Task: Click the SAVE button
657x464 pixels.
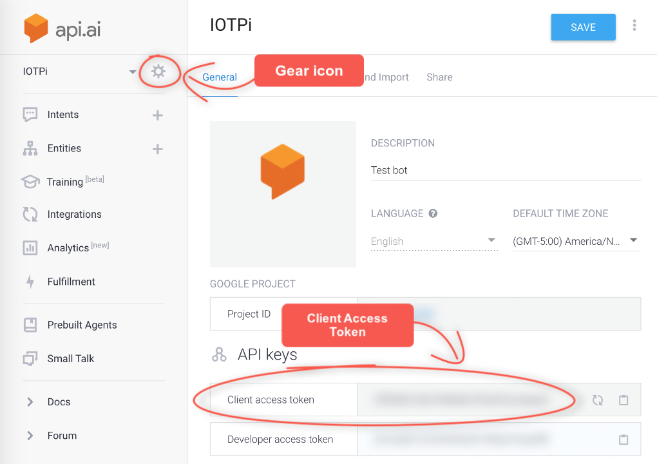Action: point(583,27)
